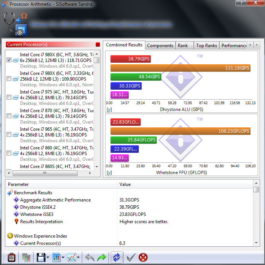Check the Core i7 980X 3.33GHz checkbox
This screenshot has height=265, width=265.
click(9, 79)
